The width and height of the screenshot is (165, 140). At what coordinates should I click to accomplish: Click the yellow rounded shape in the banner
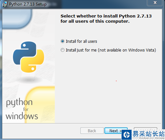pyautogui.click(x=40, y=105)
